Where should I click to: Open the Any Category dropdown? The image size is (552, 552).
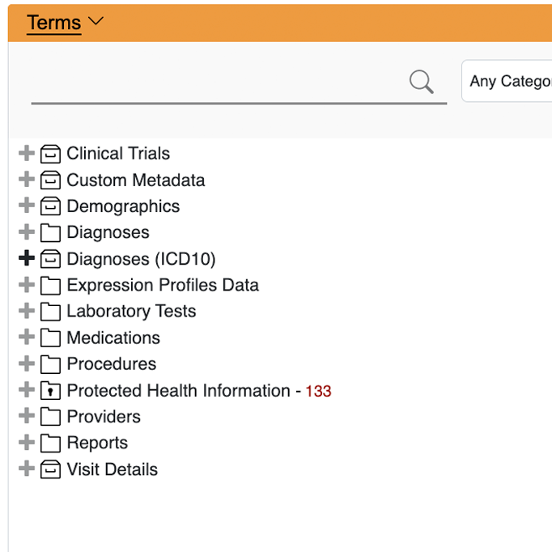508,81
